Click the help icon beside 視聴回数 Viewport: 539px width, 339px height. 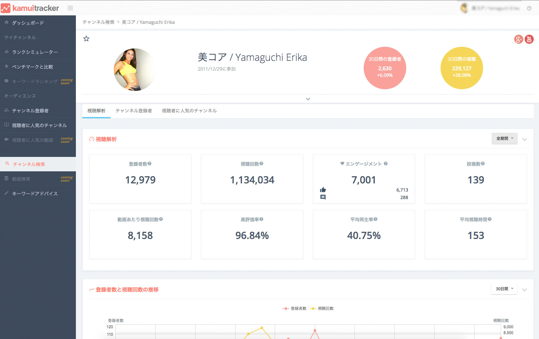click(261, 164)
